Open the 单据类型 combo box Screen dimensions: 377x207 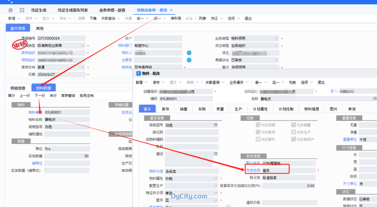[61, 45]
